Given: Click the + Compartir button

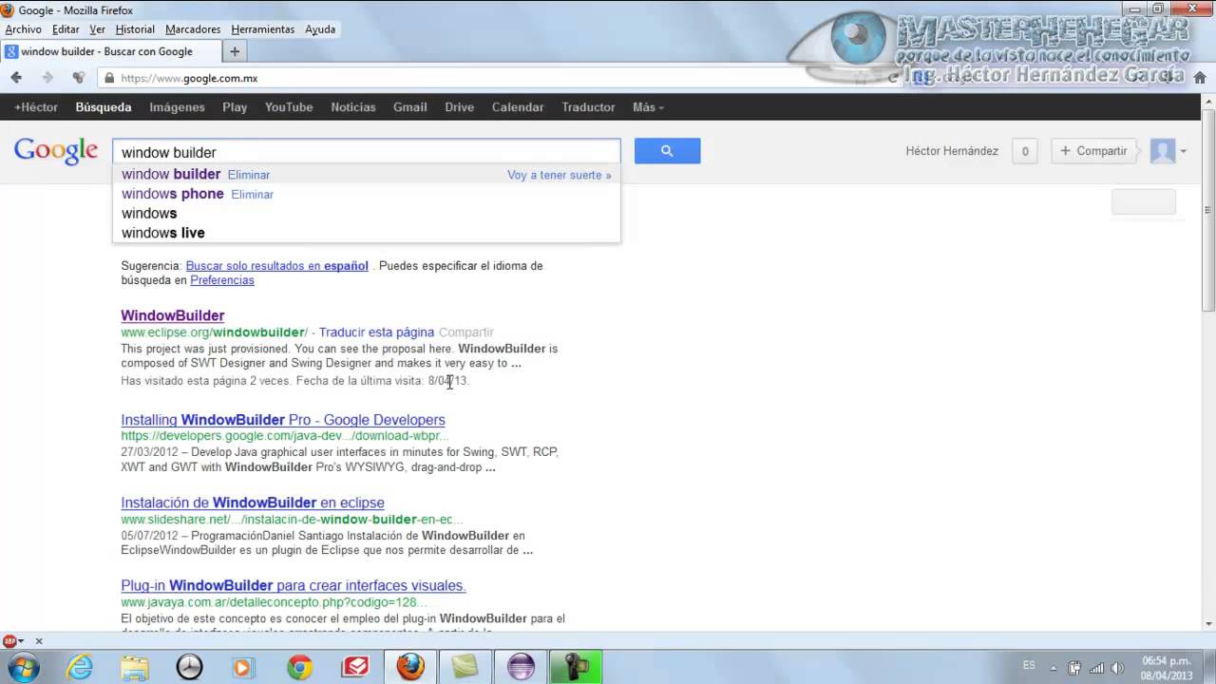Looking at the screenshot, I should pos(1093,151).
